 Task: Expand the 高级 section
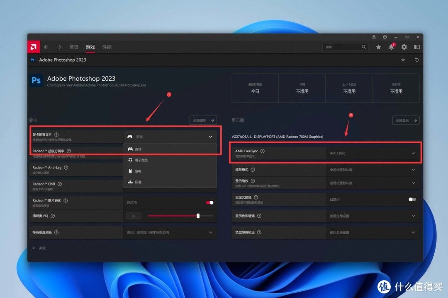(39, 248)
